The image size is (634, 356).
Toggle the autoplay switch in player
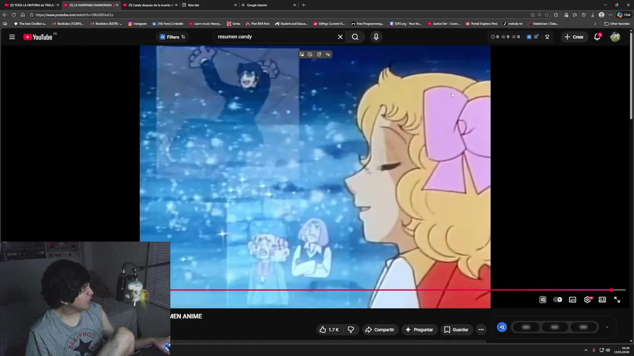pyautogui.click(x=558, y=300)
